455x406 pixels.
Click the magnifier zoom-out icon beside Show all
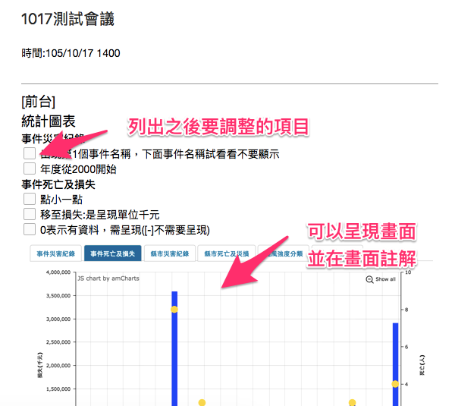click(369, 279)
